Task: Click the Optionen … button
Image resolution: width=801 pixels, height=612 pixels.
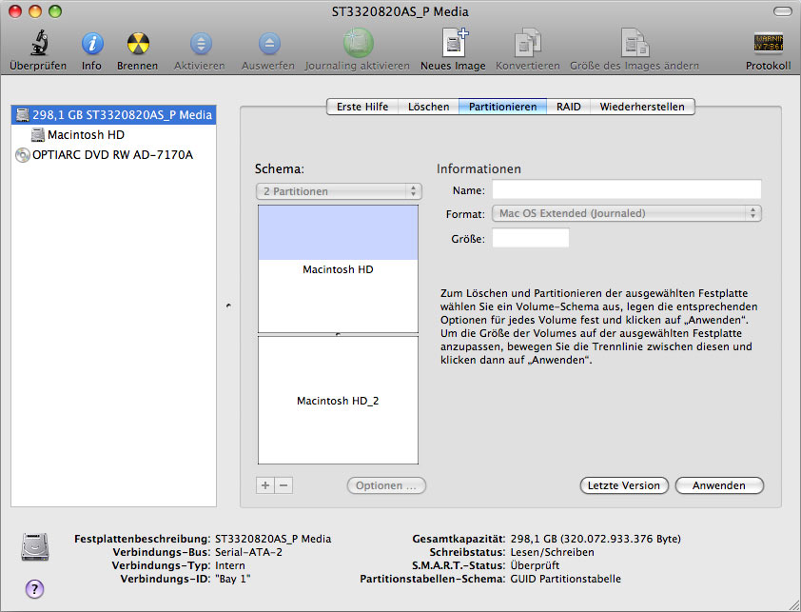Action: tap(386, 485)
